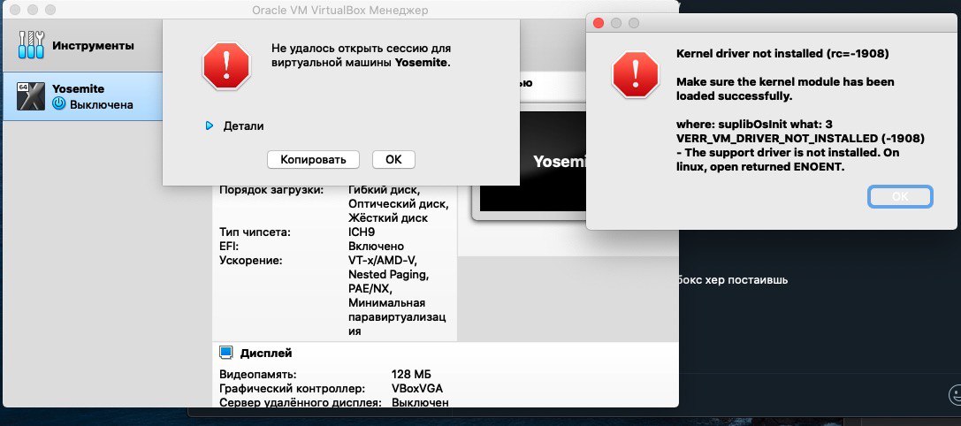Viewport: 961px width, 426px height.
Task: Click the red warning icon in kernel driver dialog
Action: [x=636, y=73]
